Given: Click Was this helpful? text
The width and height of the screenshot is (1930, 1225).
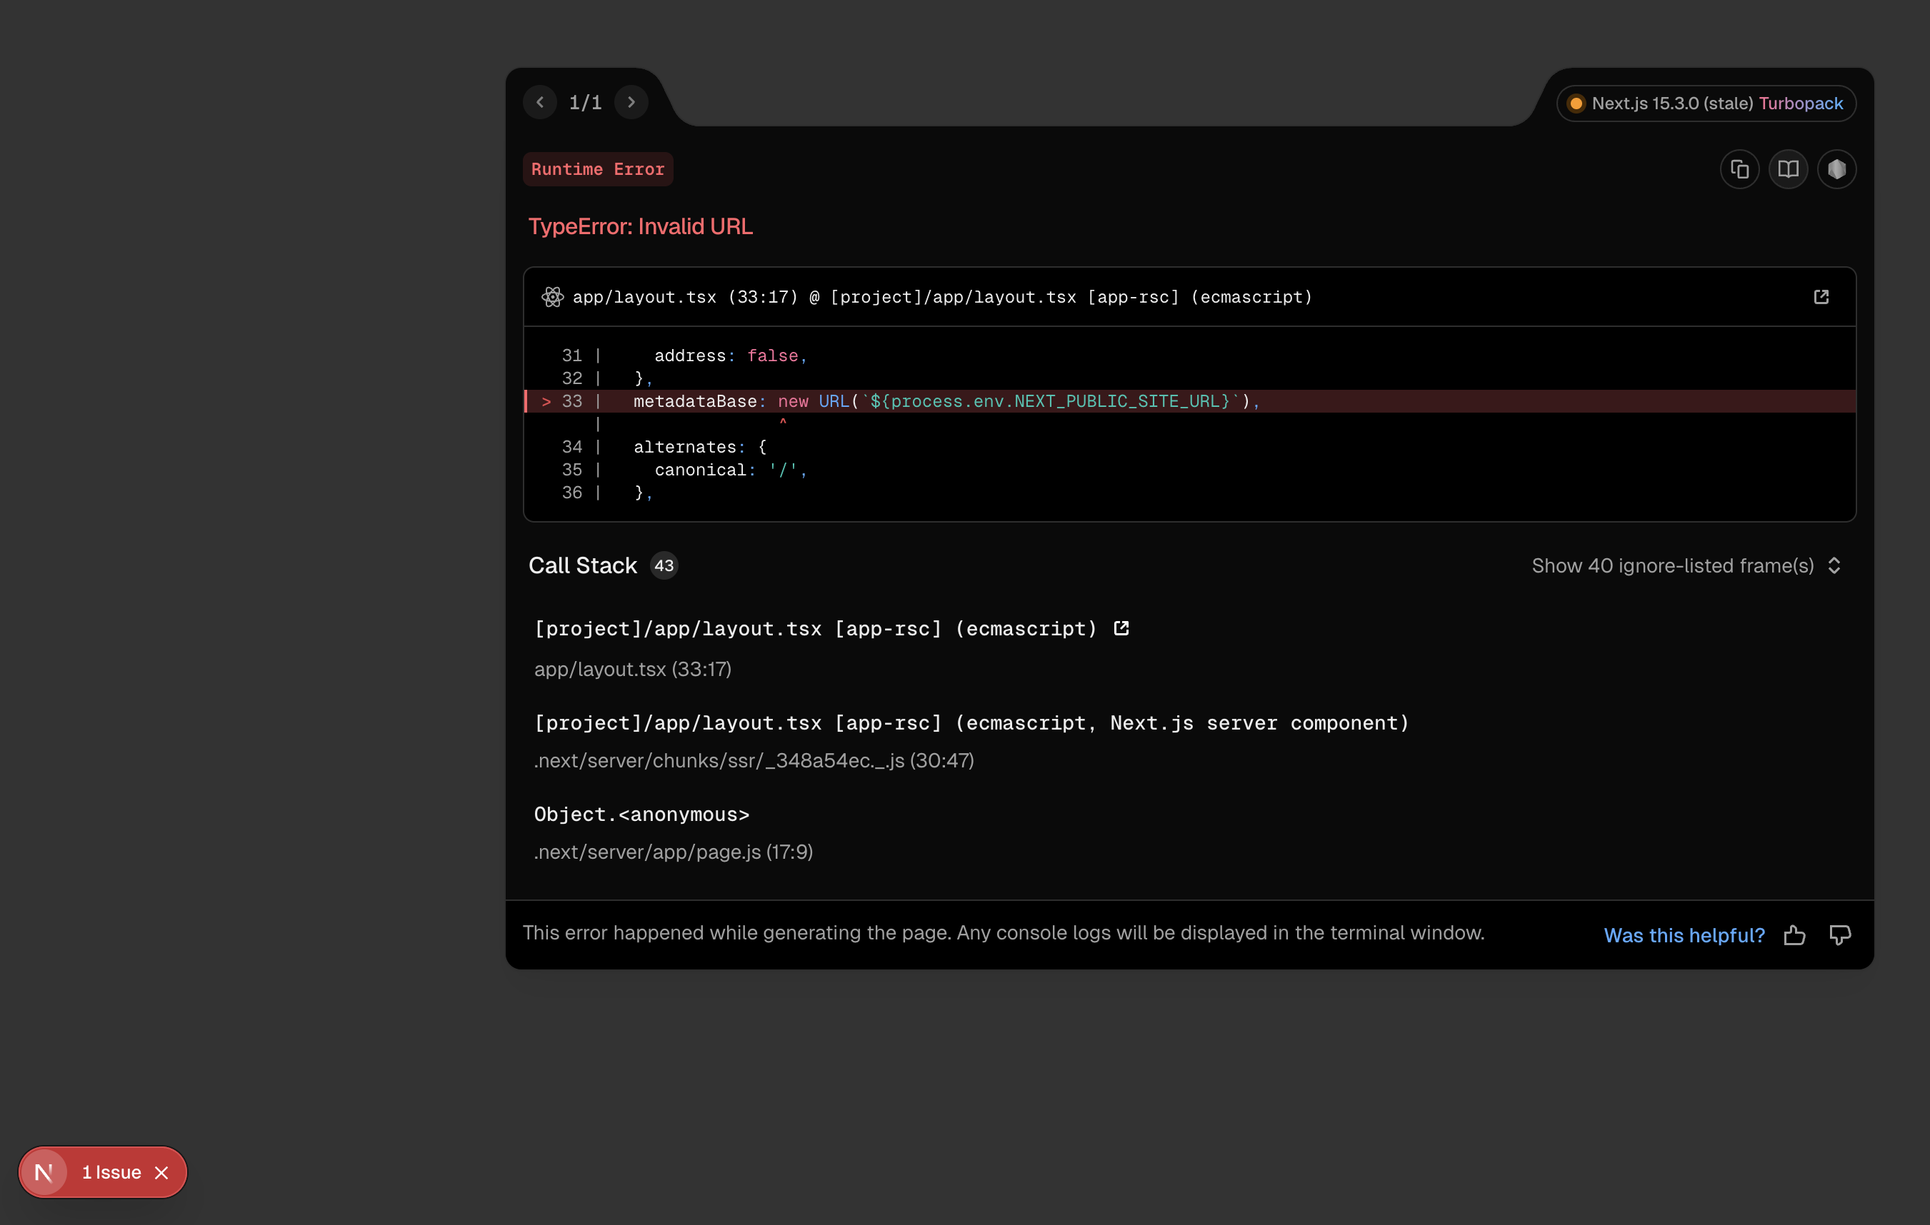Looking at the screenshot, I should 1684,935.
